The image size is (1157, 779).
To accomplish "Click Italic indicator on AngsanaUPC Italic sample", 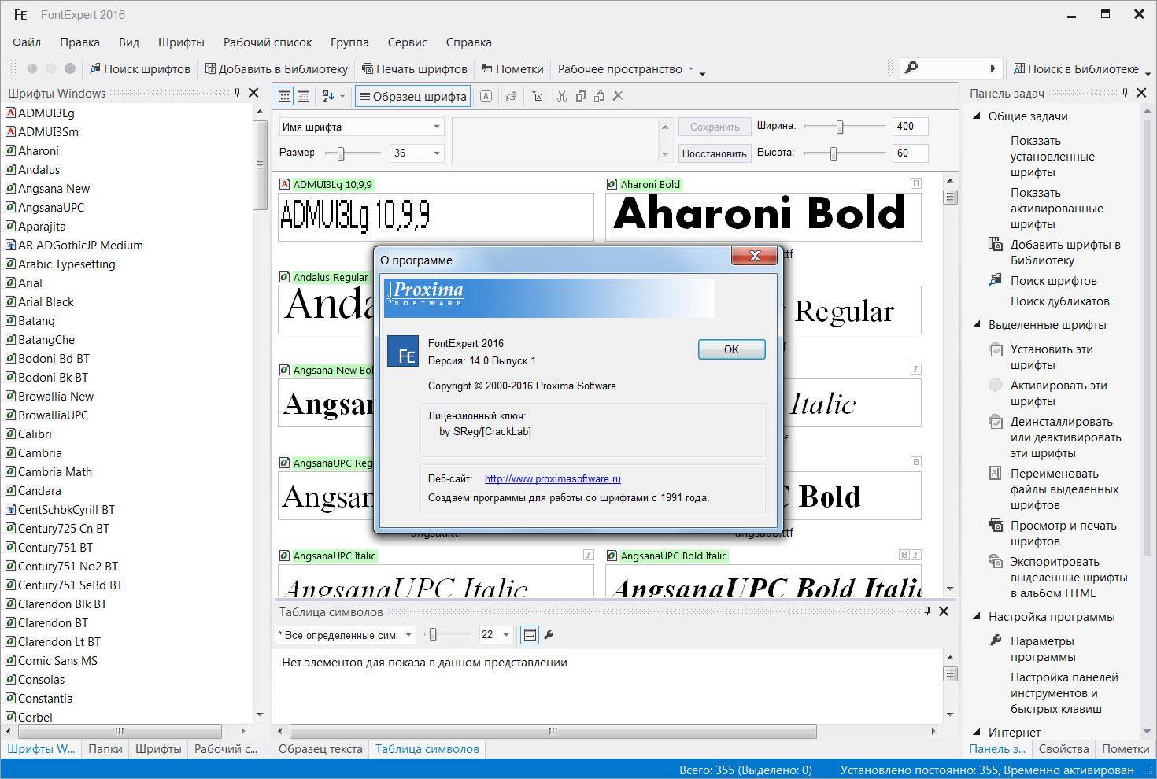I will pyautogui.click(x=588, y=555).
